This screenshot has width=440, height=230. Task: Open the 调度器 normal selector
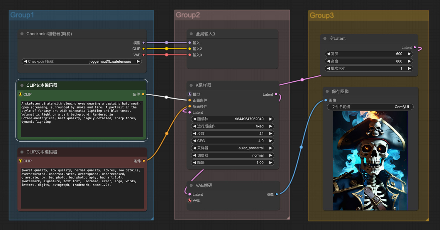233,155
